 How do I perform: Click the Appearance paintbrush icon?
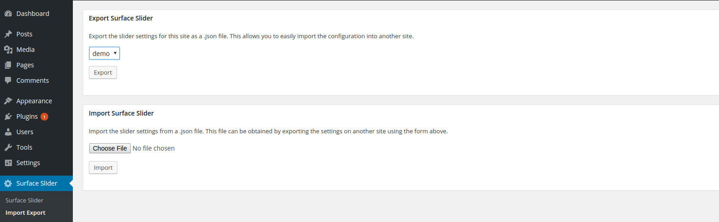click(8, 101)
